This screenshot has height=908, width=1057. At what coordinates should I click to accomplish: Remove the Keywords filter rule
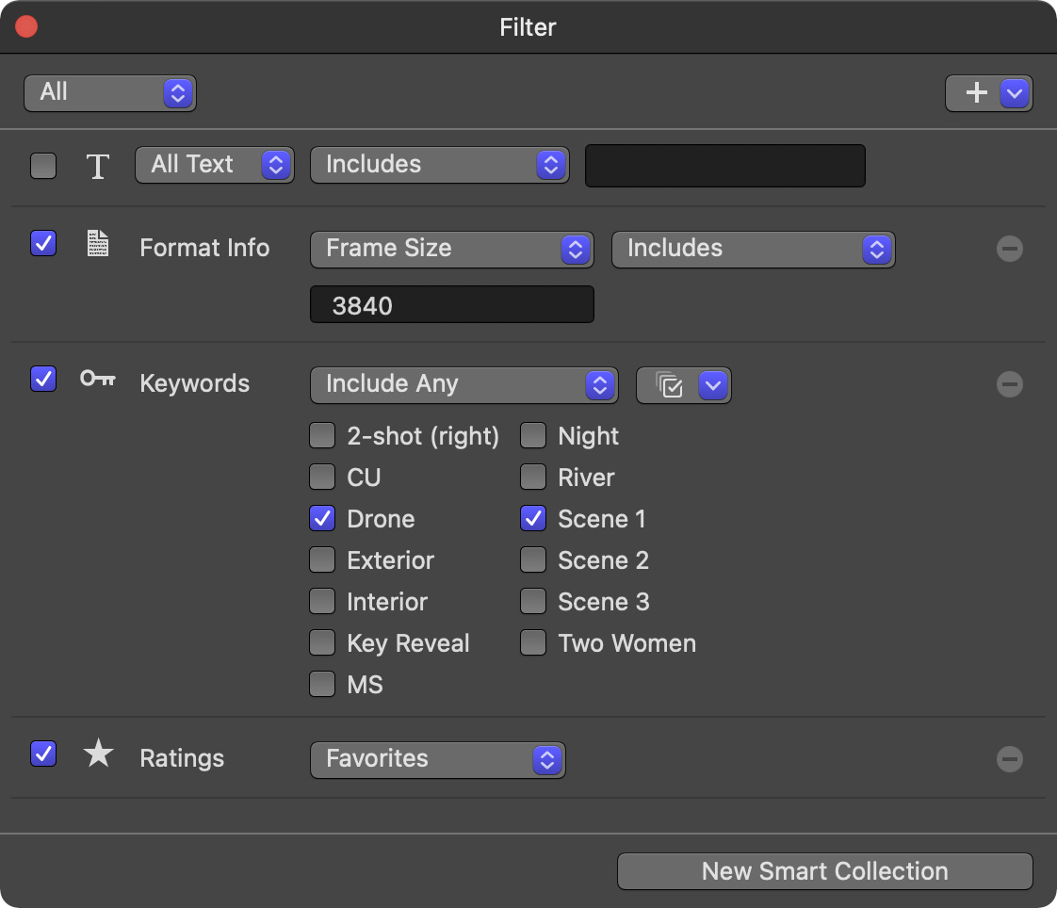[1009, 384]
